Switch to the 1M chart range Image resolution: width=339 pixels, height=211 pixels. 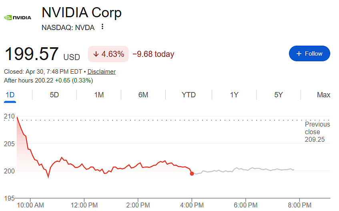[x=99, y=95]
